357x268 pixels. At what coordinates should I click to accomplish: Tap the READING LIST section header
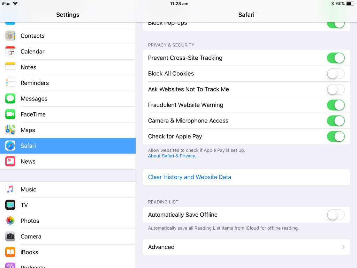[x=163, y=202]
